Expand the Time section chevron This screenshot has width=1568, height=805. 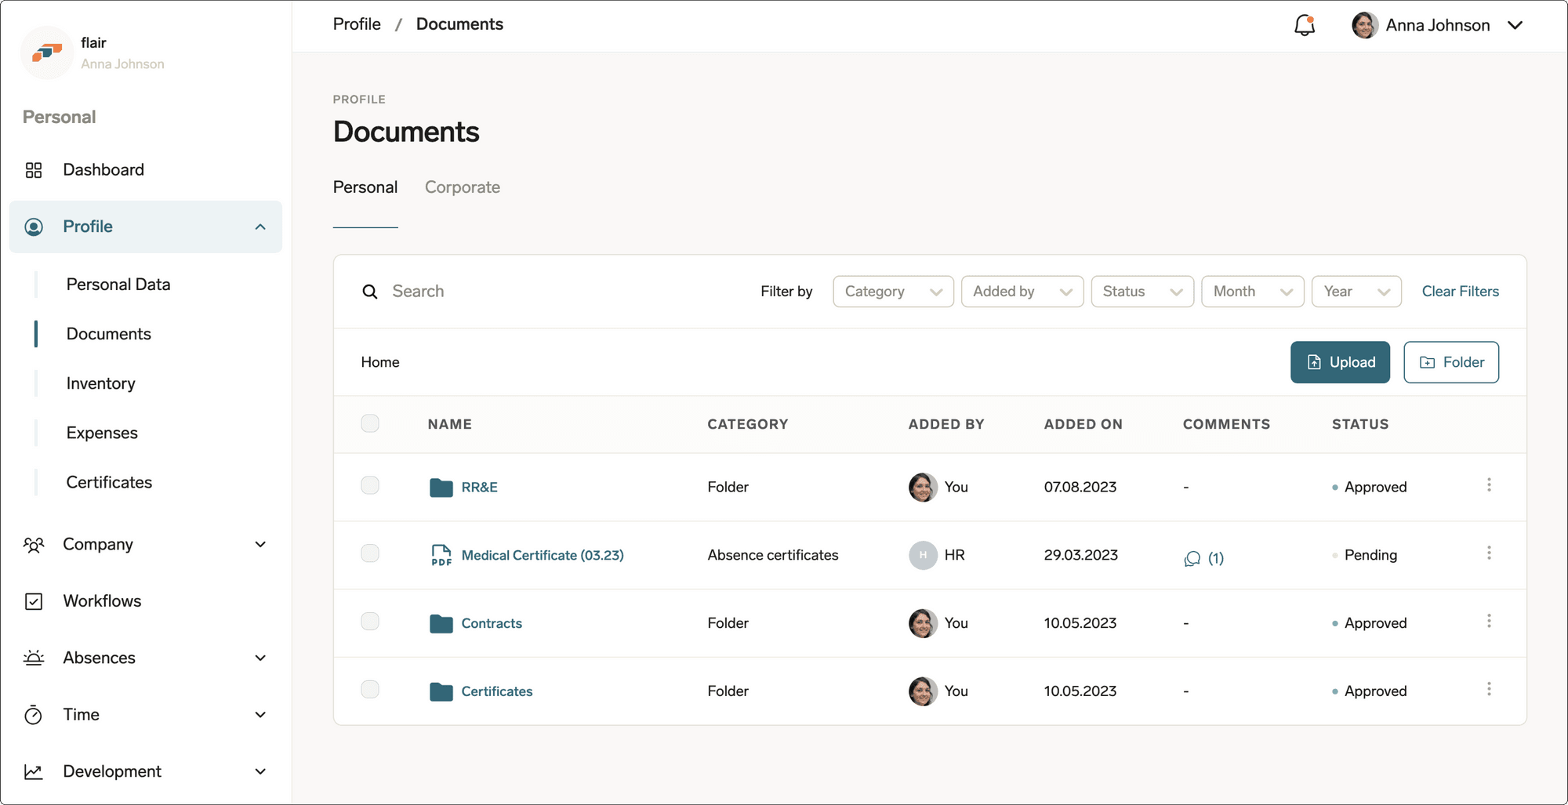pyautogui.click(x=260, y=715)
